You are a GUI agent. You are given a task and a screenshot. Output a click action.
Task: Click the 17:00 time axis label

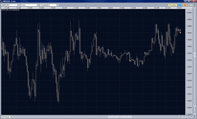point(76,8)
